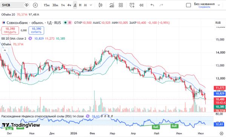Switch to the 4ч timeframe
This screenshot has width=226, height=137.
[69, 5]
